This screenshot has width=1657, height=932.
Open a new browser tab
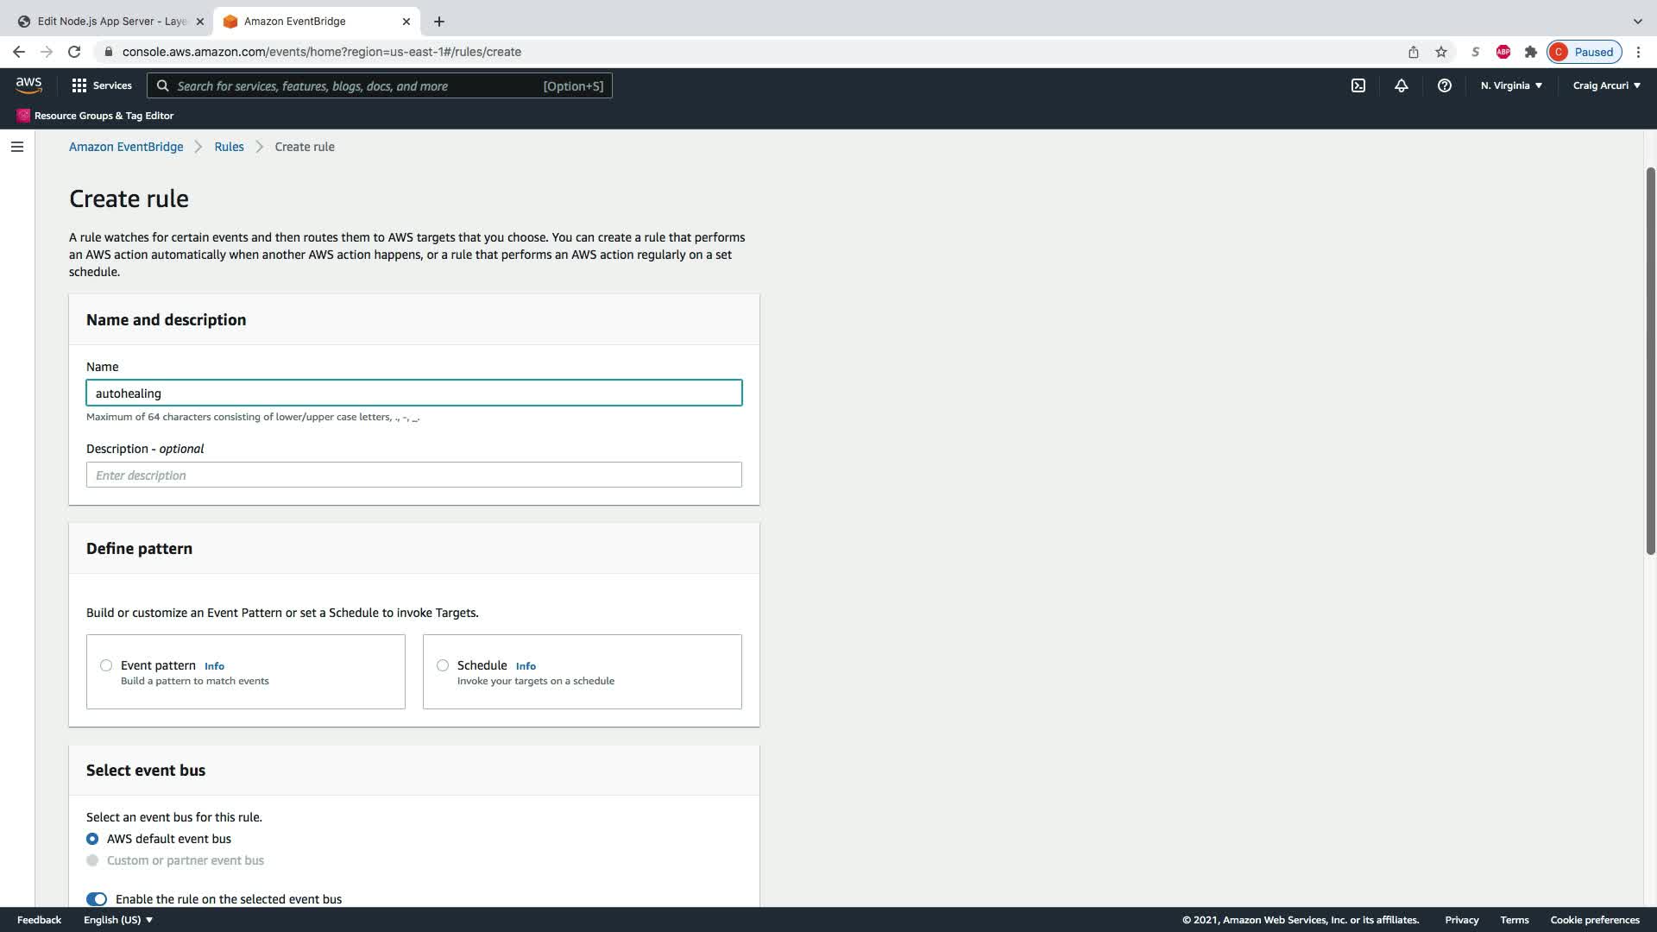(x=438, y=22)
